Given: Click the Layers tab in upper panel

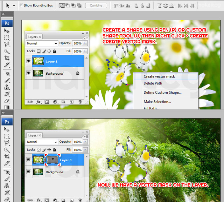Looking at the screenshot, I should [34, 37].
